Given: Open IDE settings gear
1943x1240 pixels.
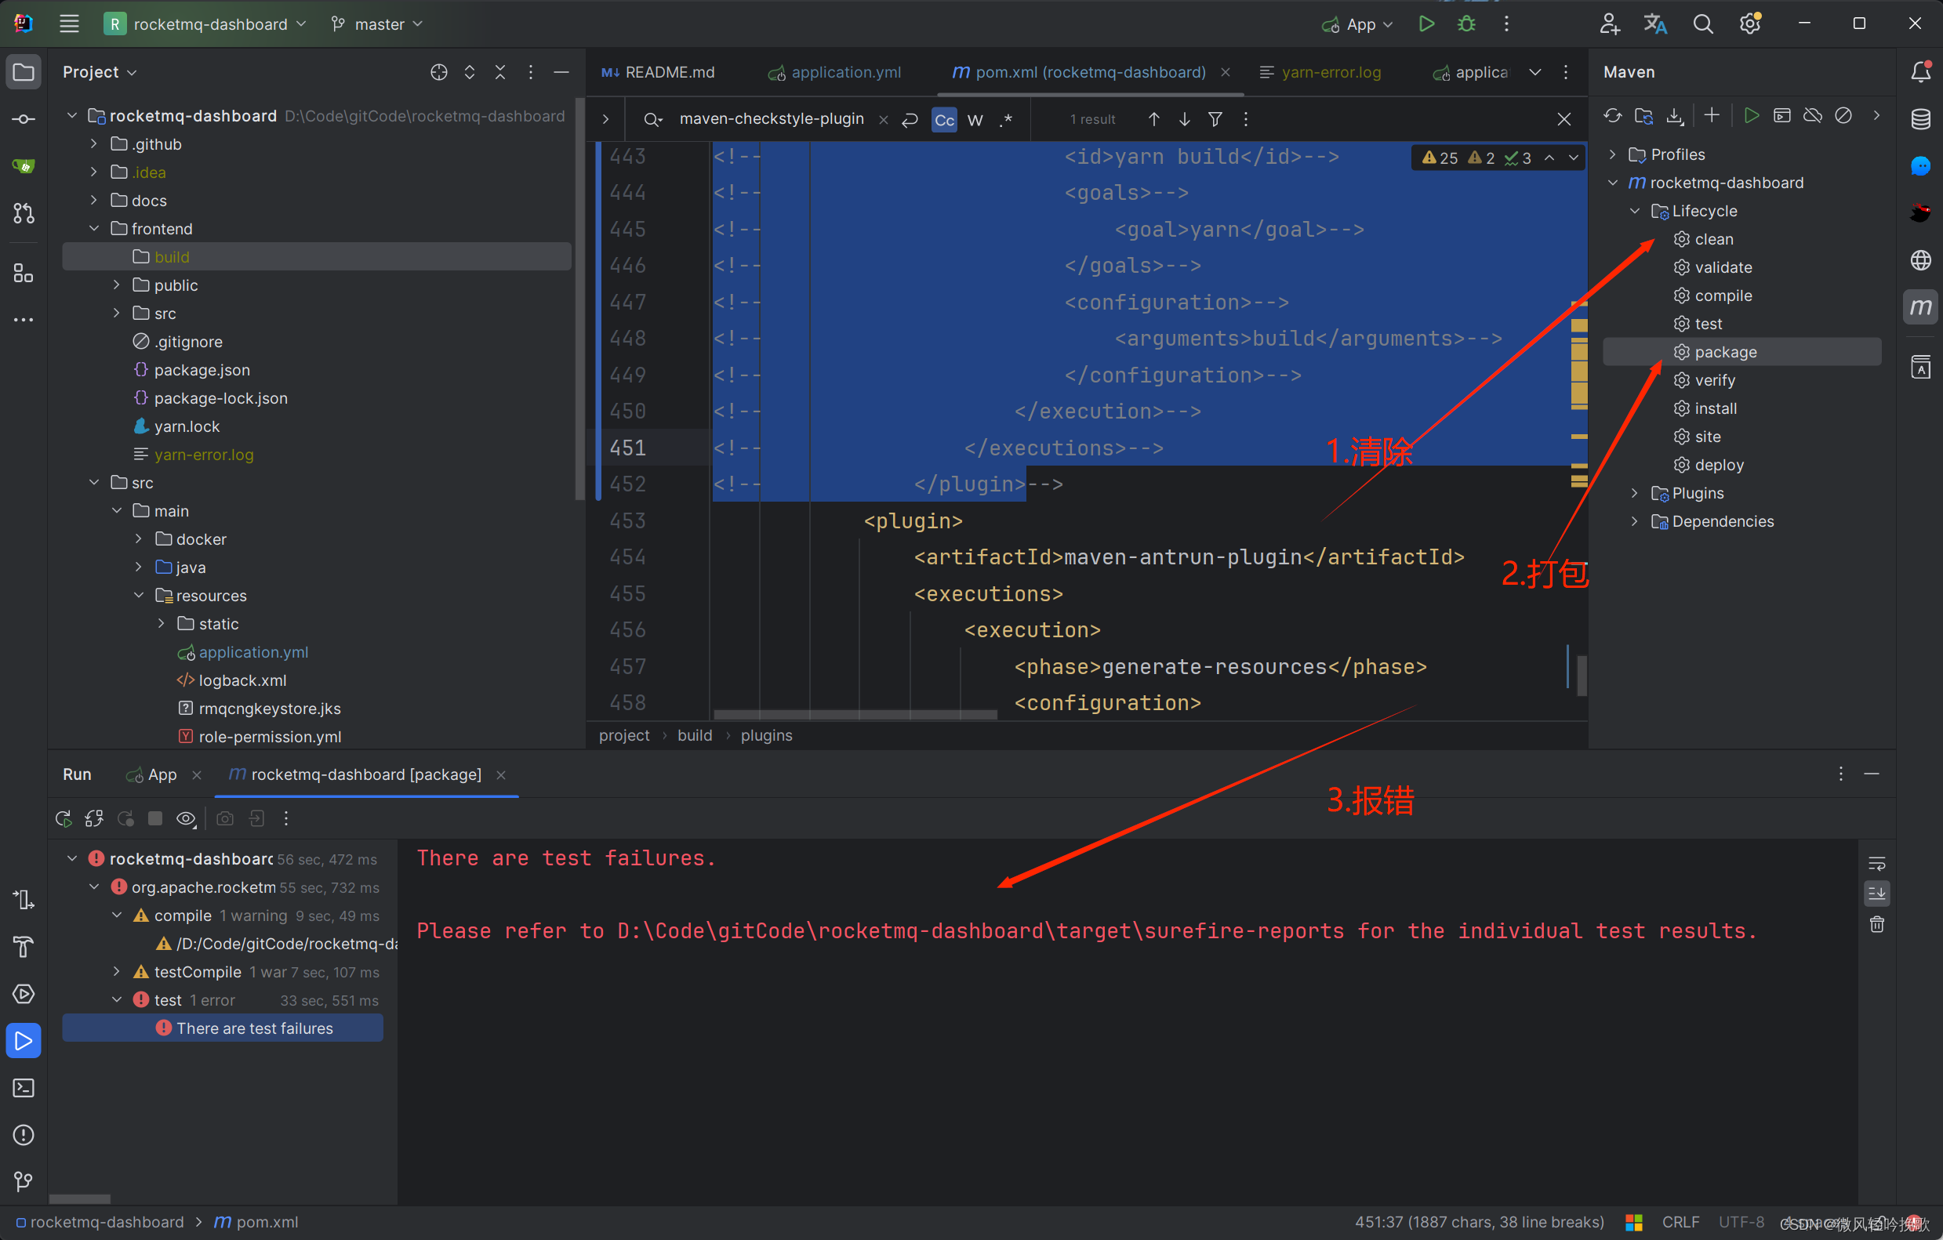Looking at the screenshot, I should tap(1749, 24).
